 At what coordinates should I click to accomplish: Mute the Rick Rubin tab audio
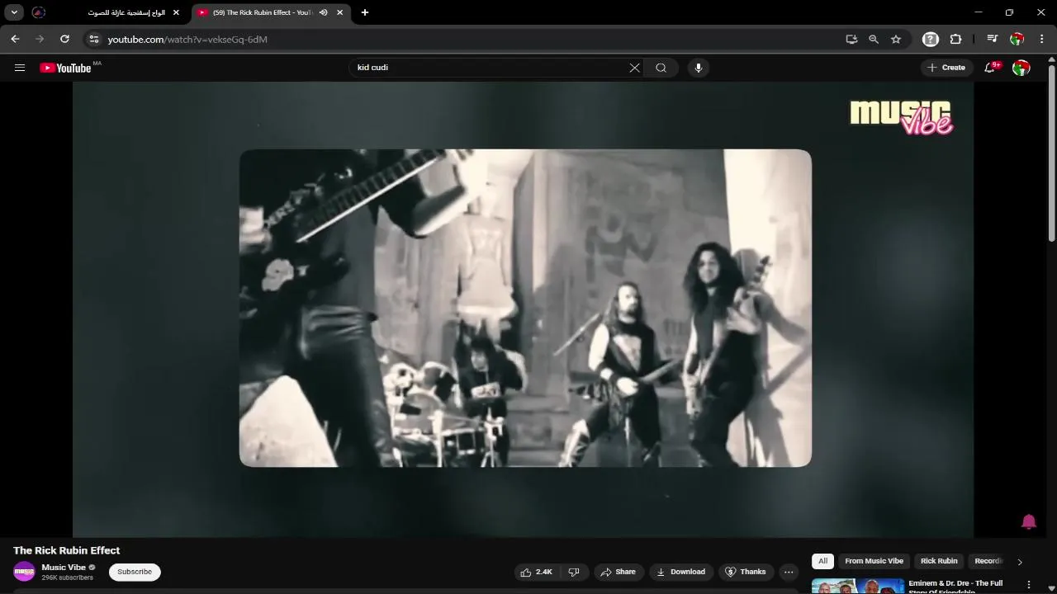point(324,12)
